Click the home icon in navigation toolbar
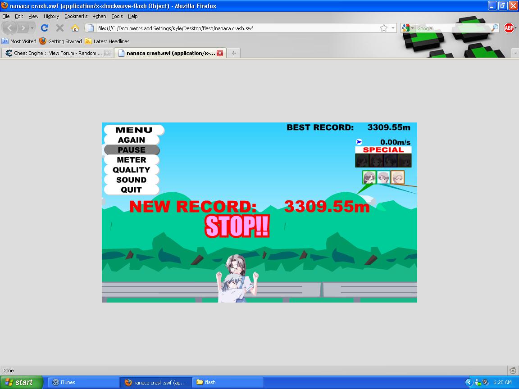The height and width of the screenshot is (389, 519). (75, 28)
